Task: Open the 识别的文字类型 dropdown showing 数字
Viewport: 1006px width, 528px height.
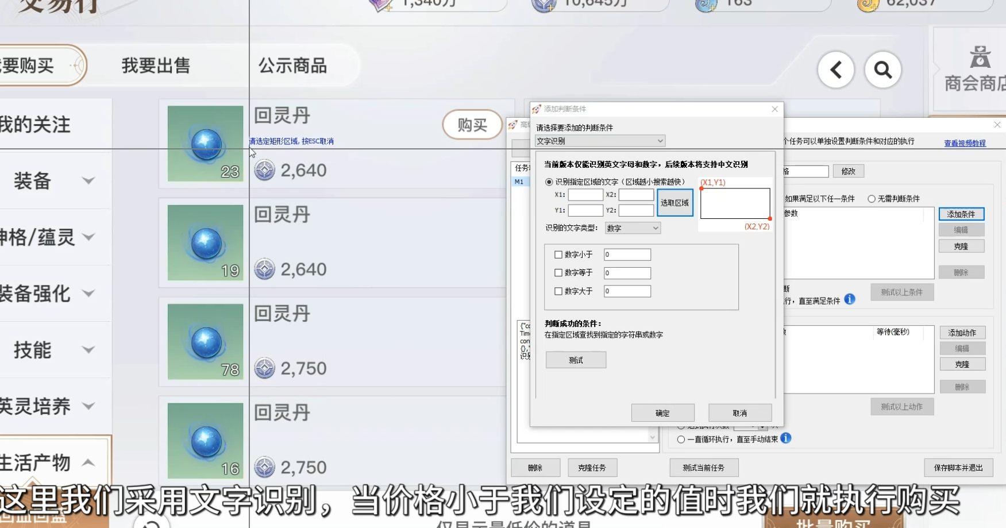Action: (x=633, y=228)
